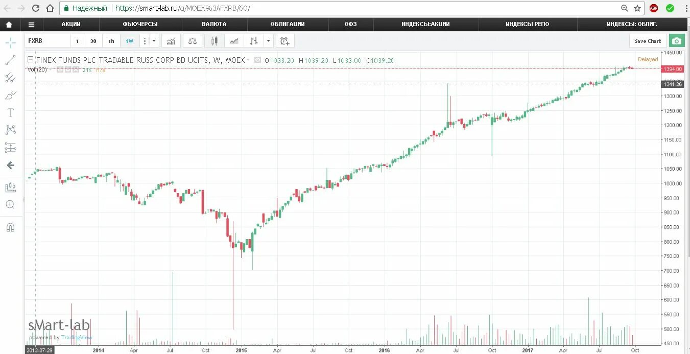Create an alert with clock icon
The width and height of the screenshot is (690, 354).
tap(284, 41)
